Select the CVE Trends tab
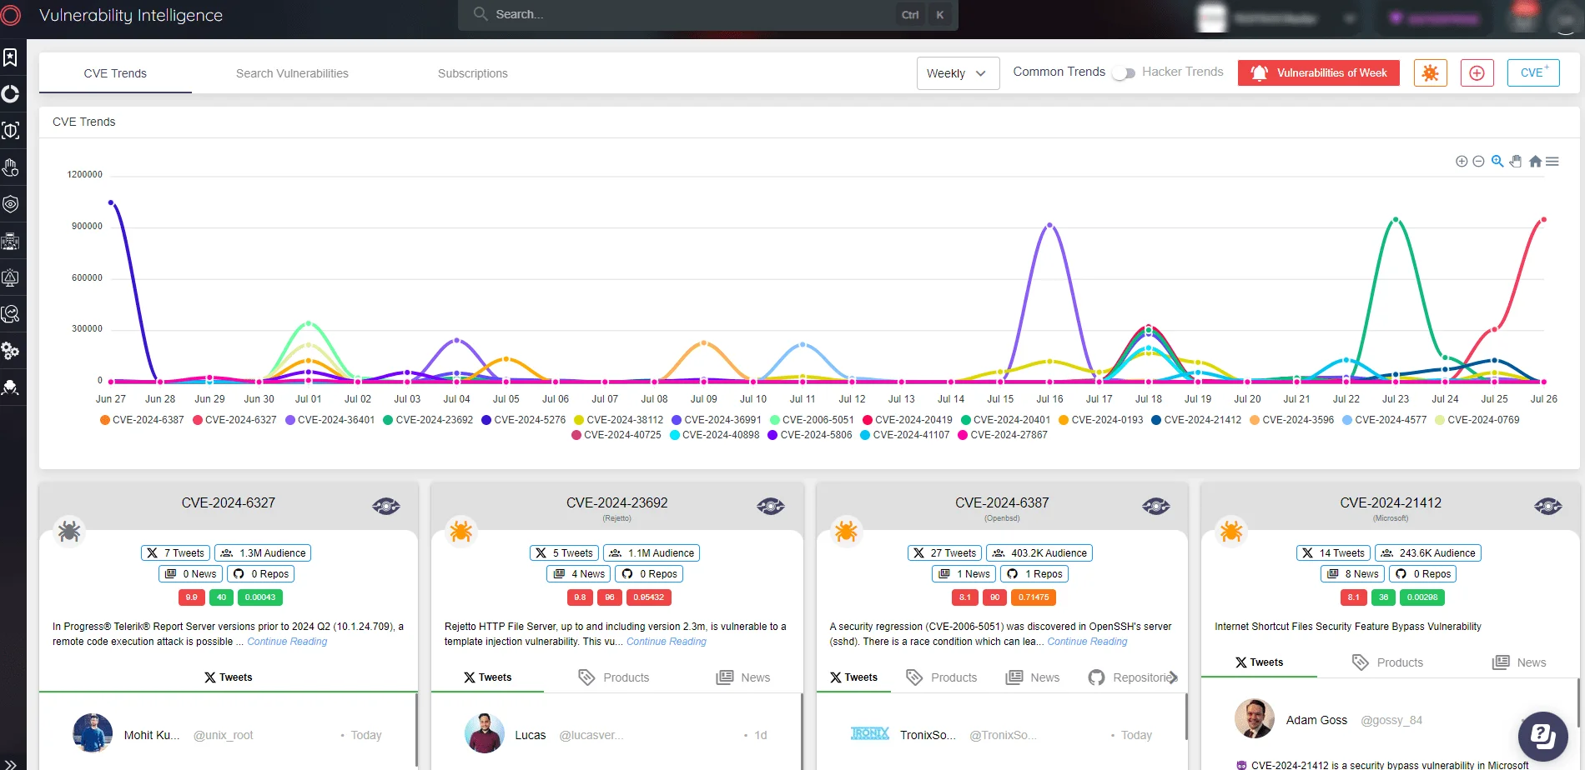 (x=115, y=73)
